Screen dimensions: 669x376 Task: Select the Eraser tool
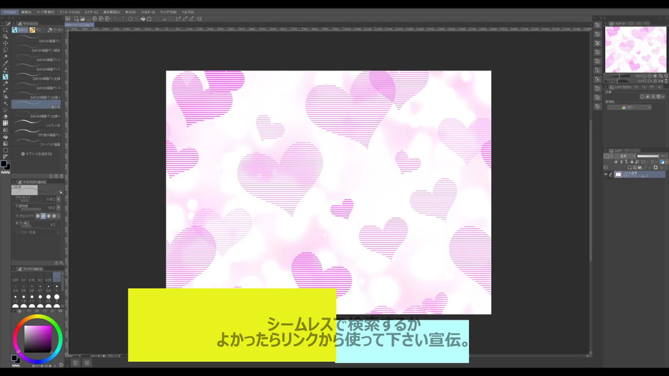click(5, 116)
